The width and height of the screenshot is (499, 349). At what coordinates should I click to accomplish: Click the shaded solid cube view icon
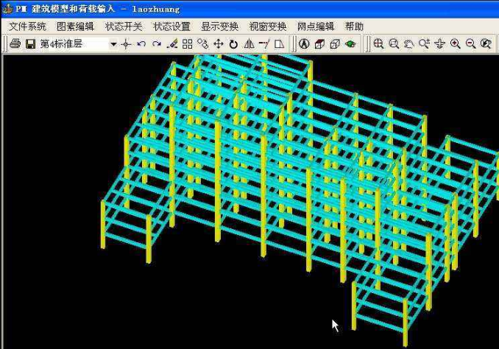click(x=319, y=44)
